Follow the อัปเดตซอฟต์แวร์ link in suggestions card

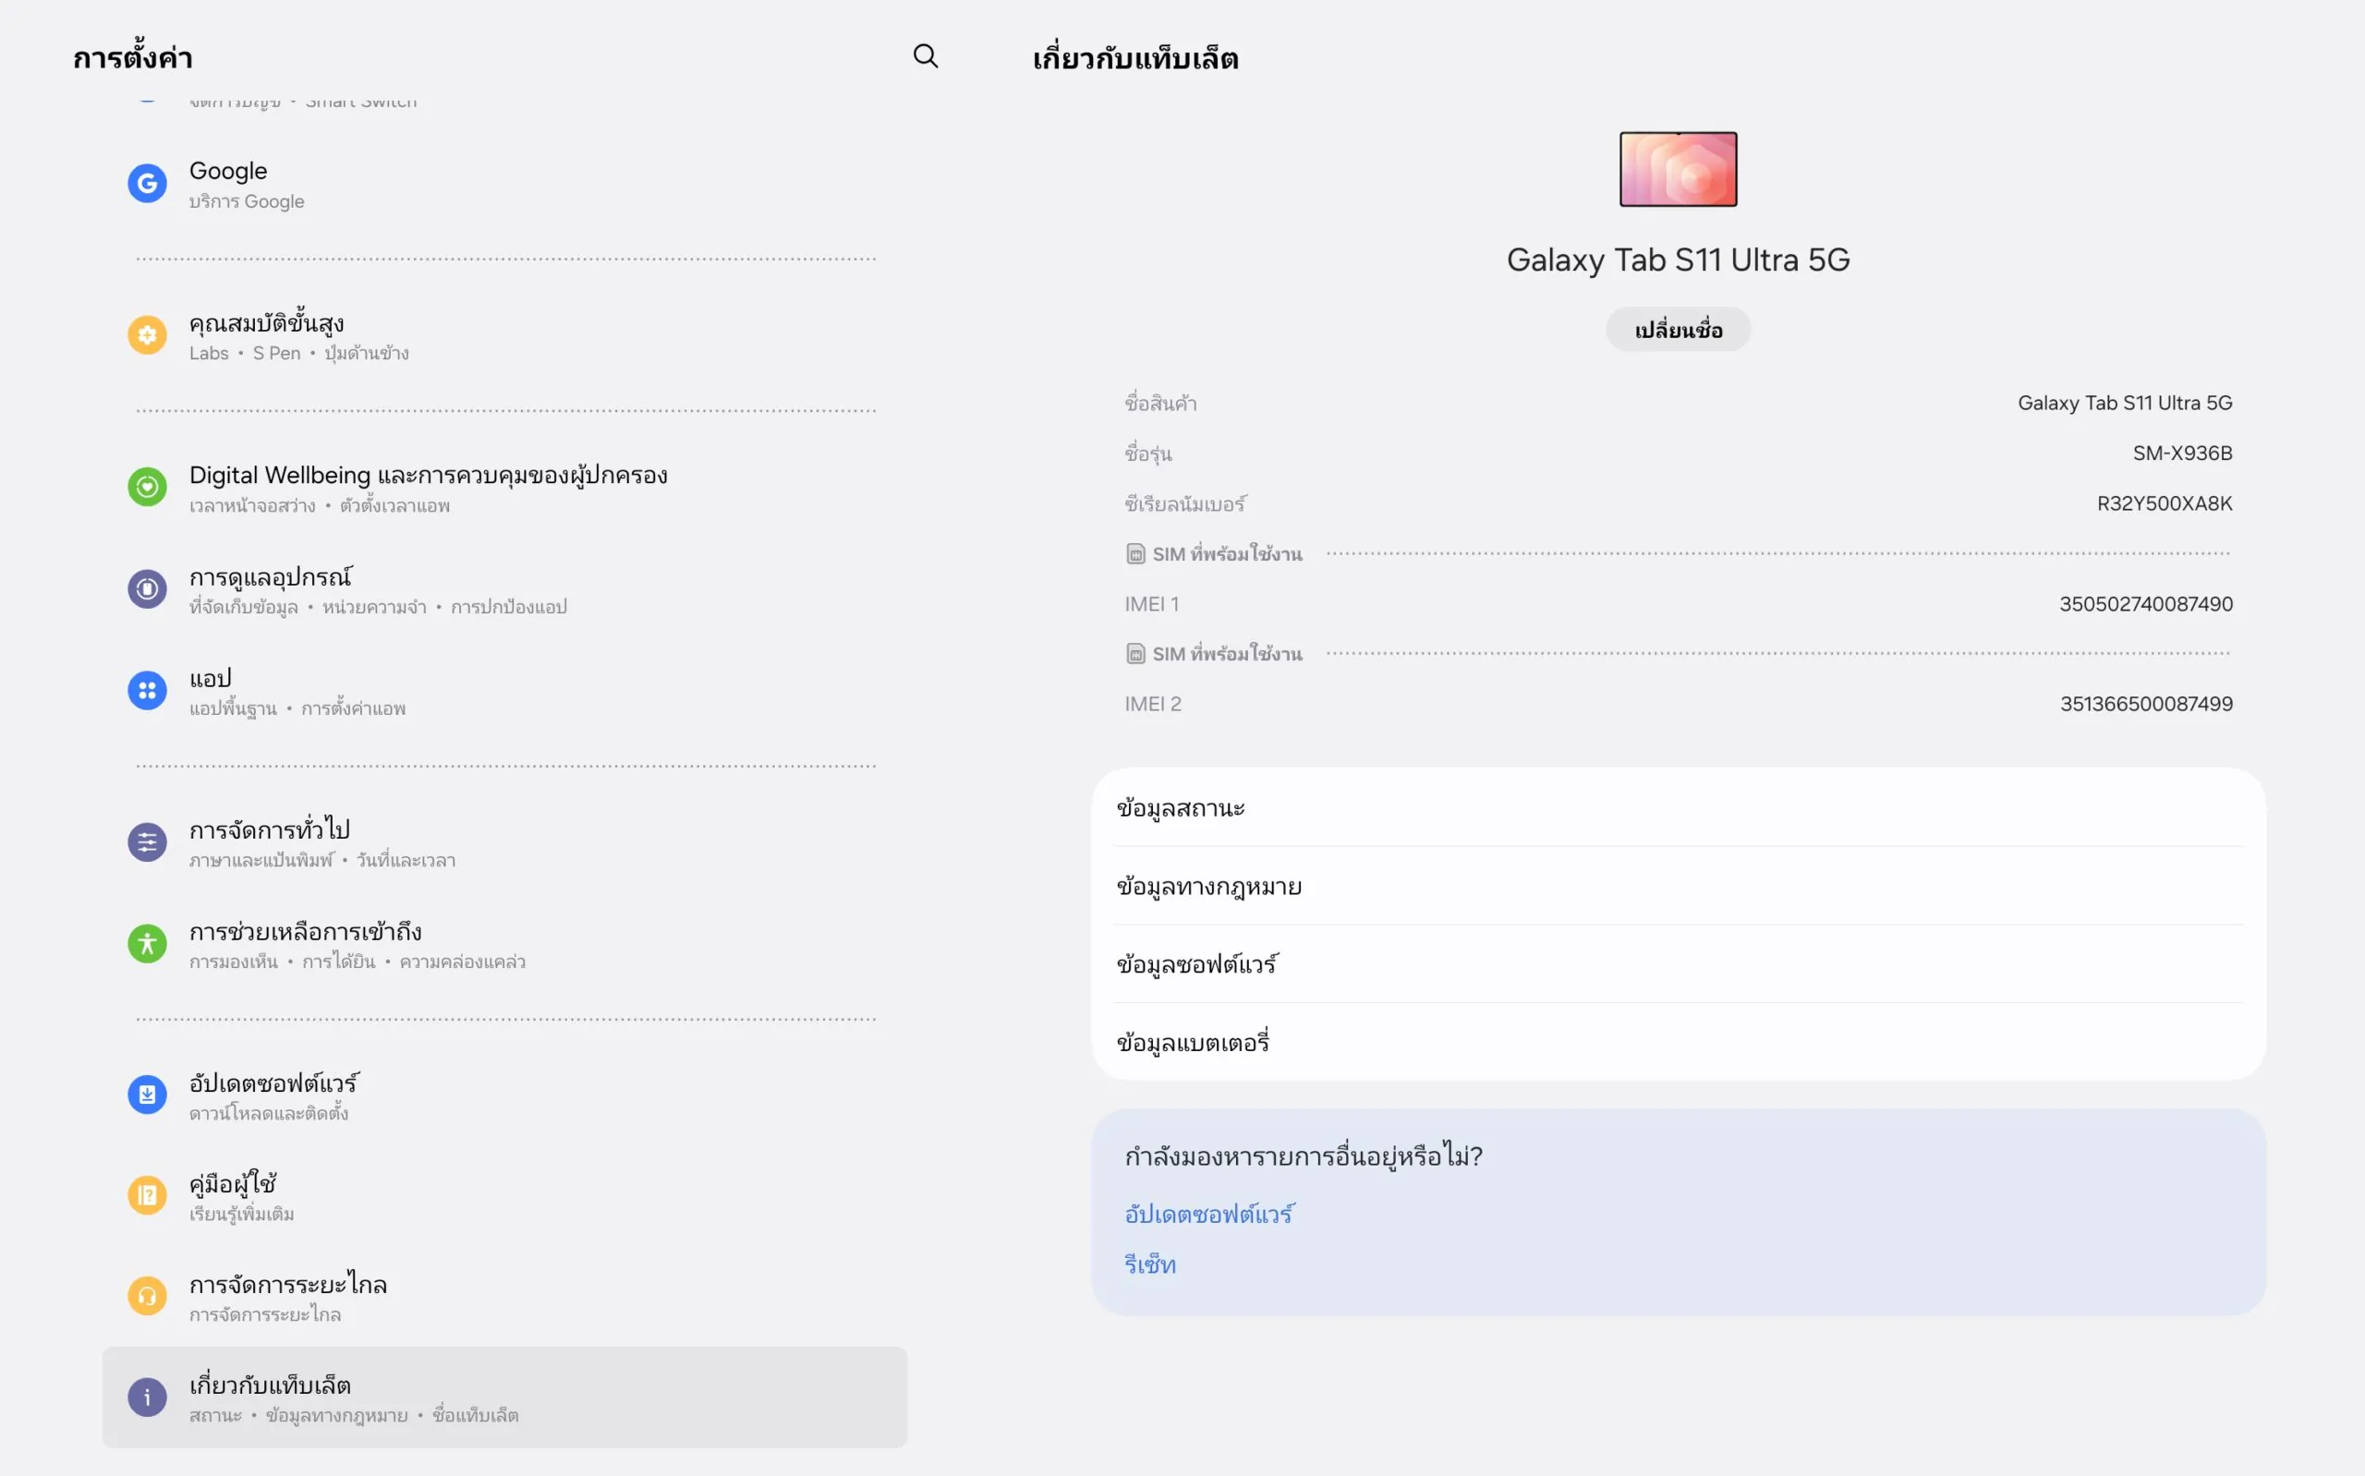(1209, 1214)
